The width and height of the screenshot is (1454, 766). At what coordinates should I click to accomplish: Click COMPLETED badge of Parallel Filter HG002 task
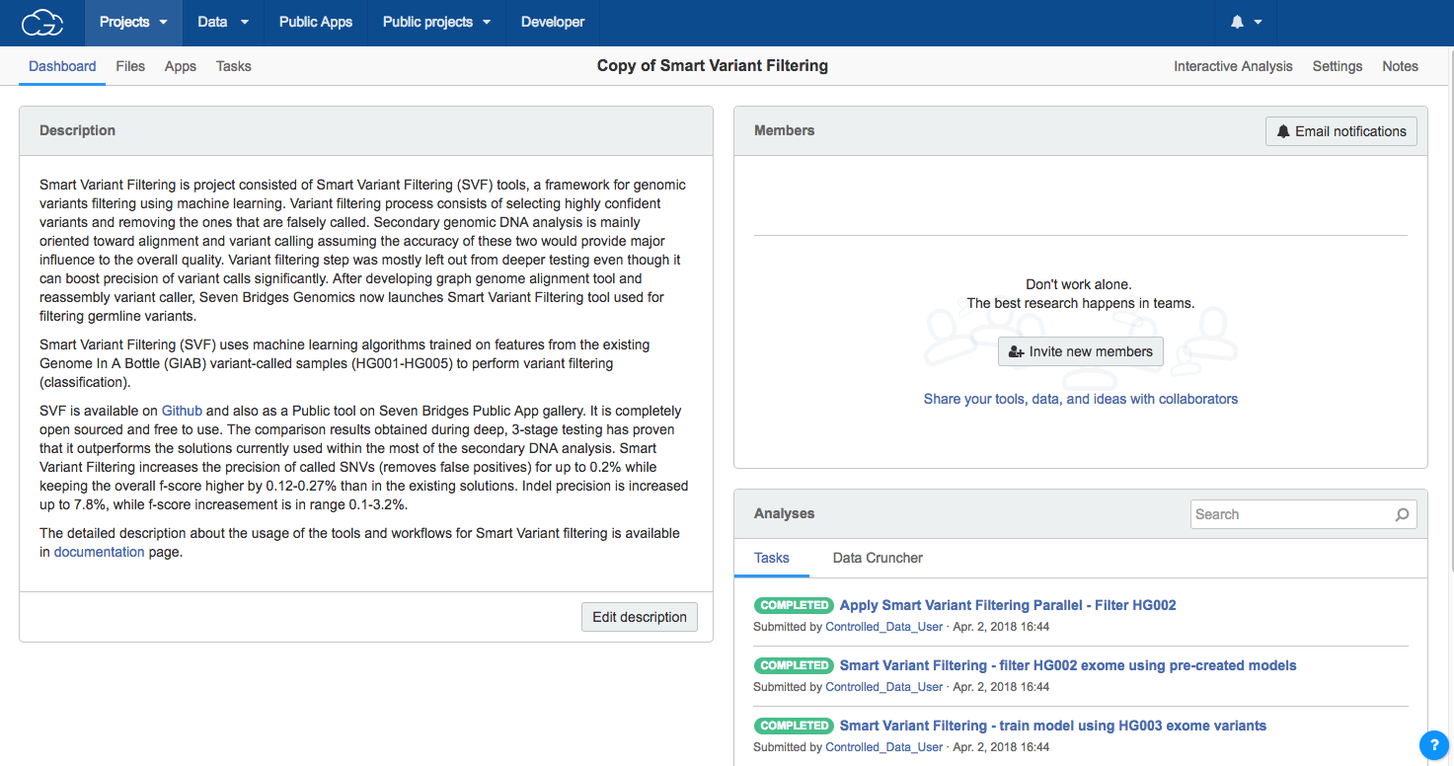[x=794, y=605]
